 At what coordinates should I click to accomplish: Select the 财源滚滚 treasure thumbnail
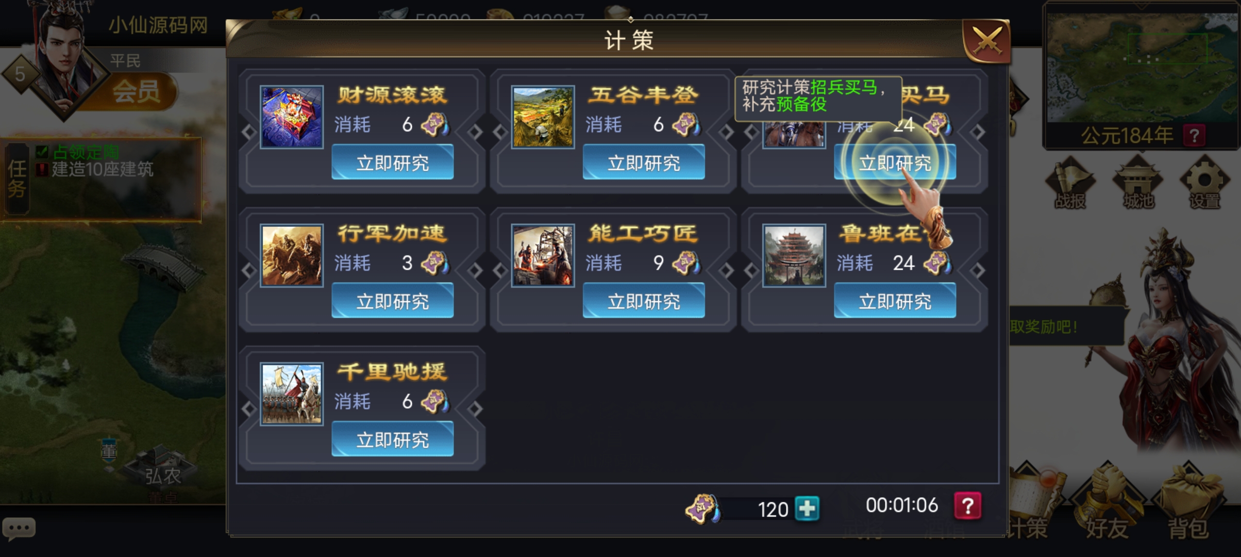coord(292,117)
